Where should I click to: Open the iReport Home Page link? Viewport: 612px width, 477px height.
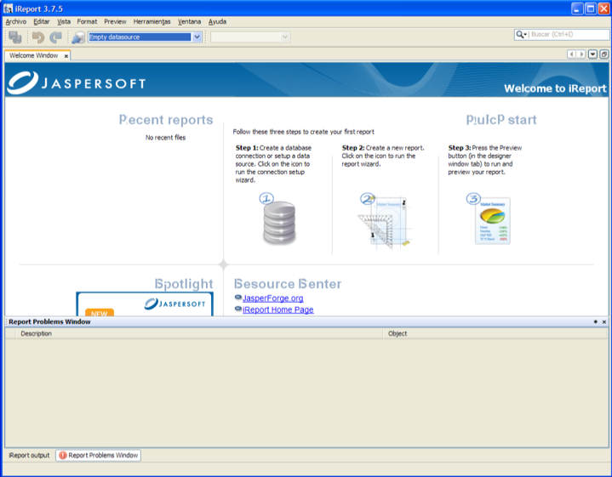pos(277,309)
